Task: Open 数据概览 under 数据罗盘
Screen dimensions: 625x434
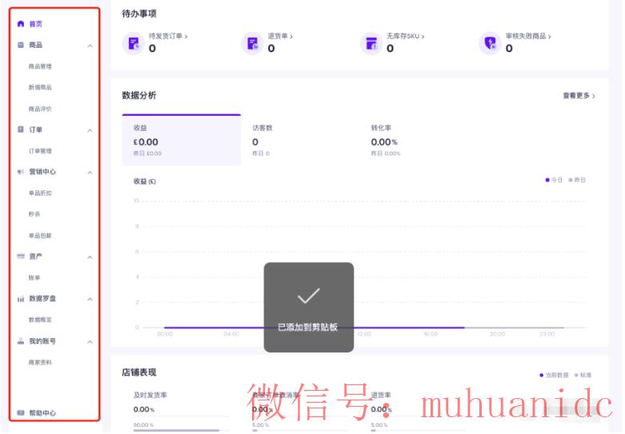Action: pos(40,320)
